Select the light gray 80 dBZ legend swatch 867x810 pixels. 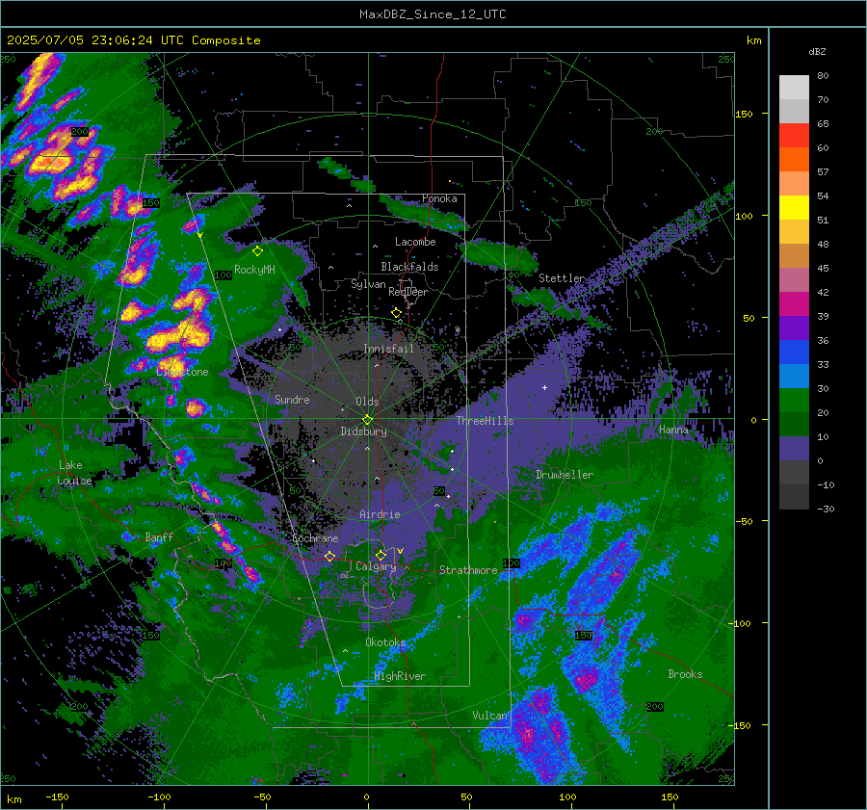[794, 87]
